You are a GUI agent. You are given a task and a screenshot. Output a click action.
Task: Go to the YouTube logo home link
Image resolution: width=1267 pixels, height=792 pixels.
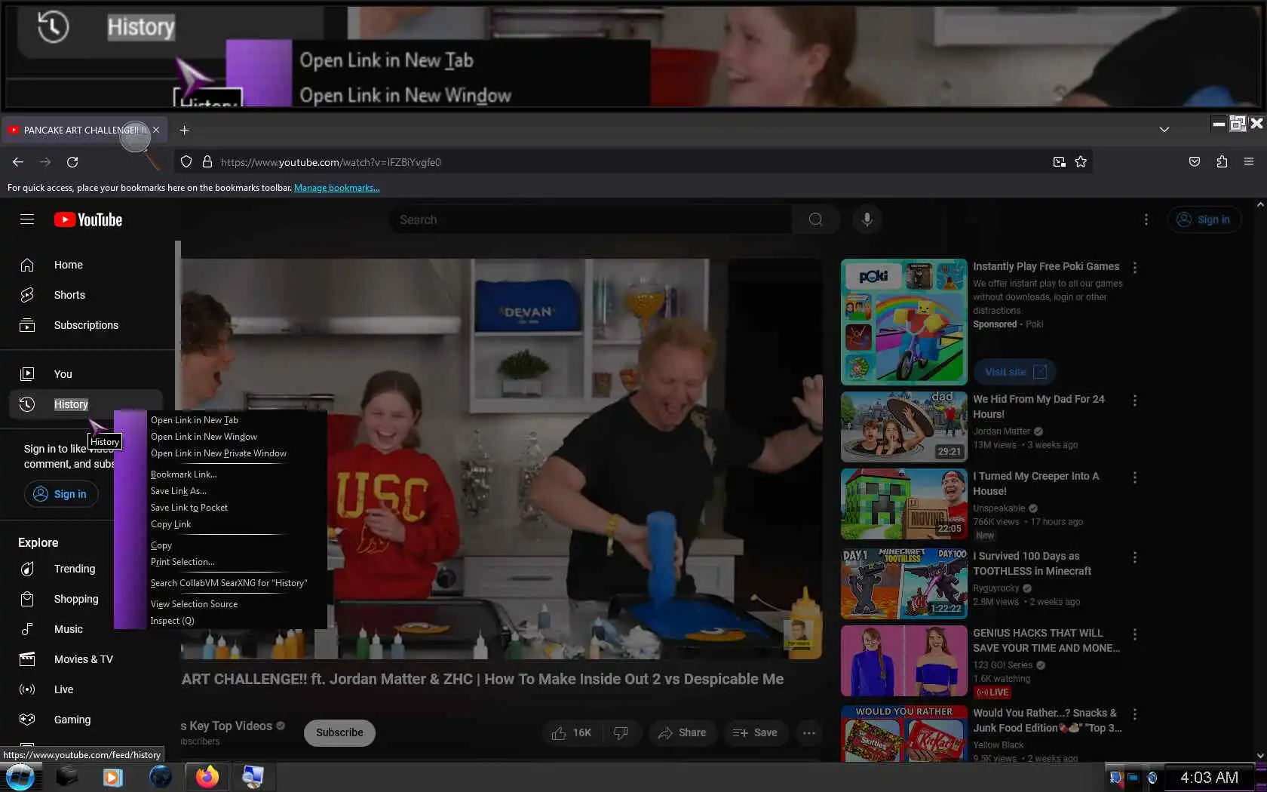(x=88, y=219)
